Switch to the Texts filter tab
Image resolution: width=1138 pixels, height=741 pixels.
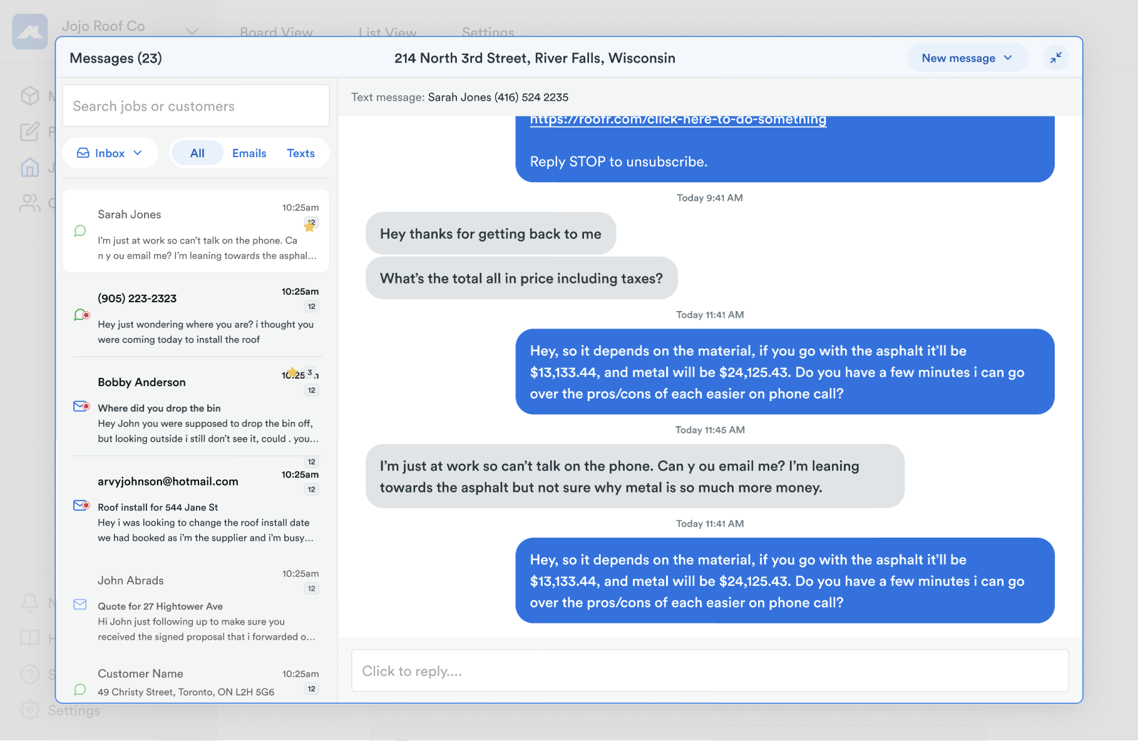(x=300, y=153)
